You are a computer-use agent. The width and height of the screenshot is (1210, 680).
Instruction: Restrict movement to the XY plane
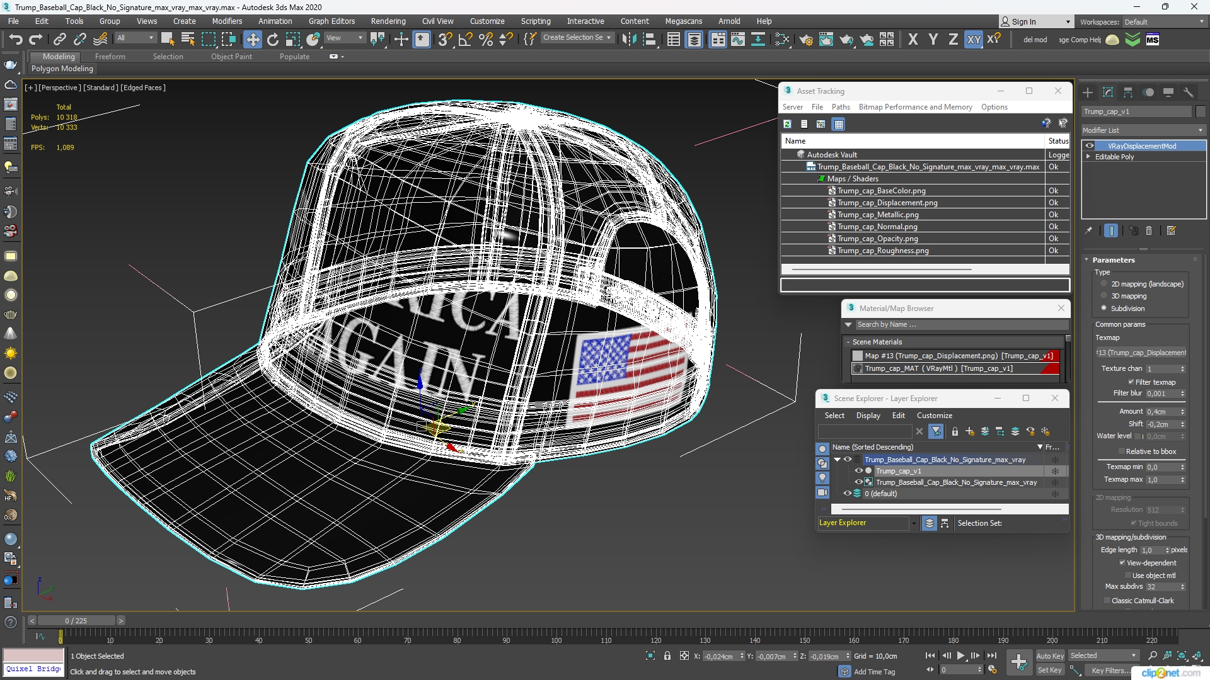(974, 40)
